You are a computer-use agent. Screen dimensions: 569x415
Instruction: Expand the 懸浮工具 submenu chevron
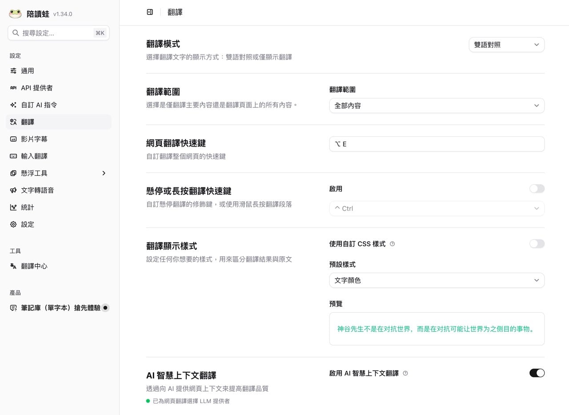coord(104,173)
